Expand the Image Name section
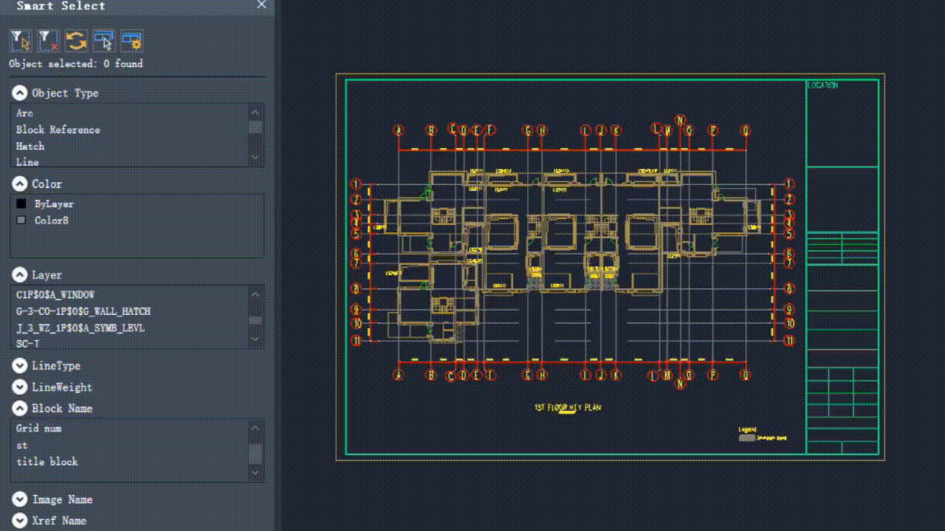Image resolution: width=945 pixels, height=531 pixels. click(19, 499)
